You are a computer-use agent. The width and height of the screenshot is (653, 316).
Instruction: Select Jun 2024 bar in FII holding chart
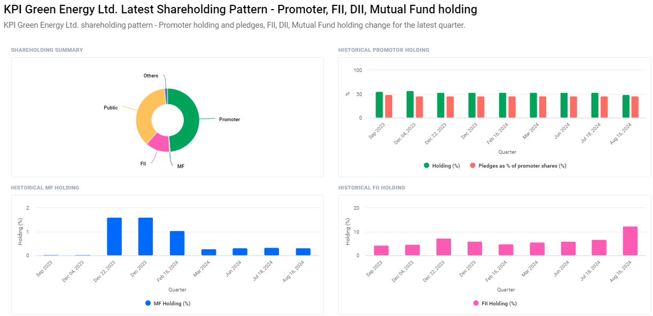point(569,248)
